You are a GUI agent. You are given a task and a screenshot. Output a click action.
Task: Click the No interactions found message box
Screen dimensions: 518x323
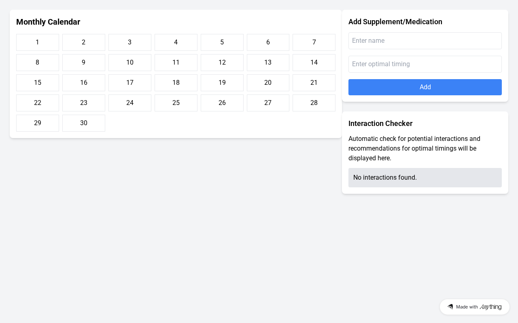click(x=425, y=178)
